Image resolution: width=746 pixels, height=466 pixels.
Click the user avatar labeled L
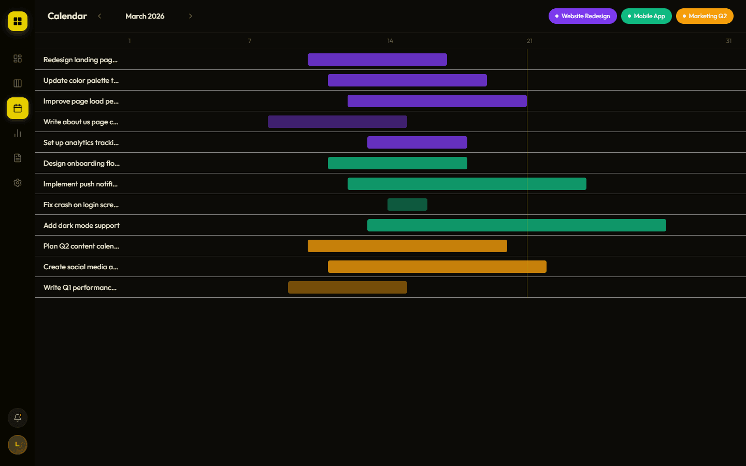tap(18, 445)
